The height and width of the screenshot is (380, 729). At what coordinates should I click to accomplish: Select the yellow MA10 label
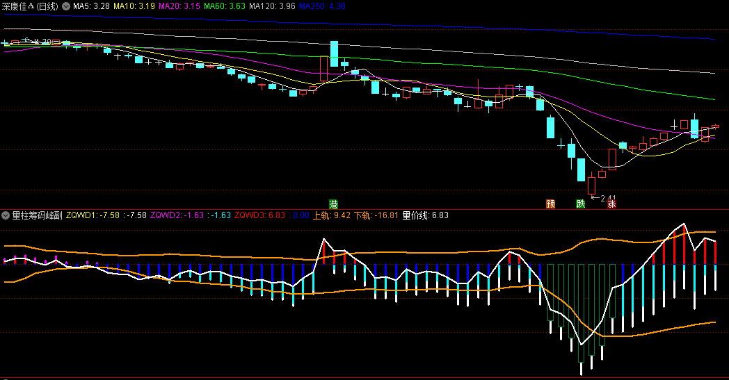point(134,6)
